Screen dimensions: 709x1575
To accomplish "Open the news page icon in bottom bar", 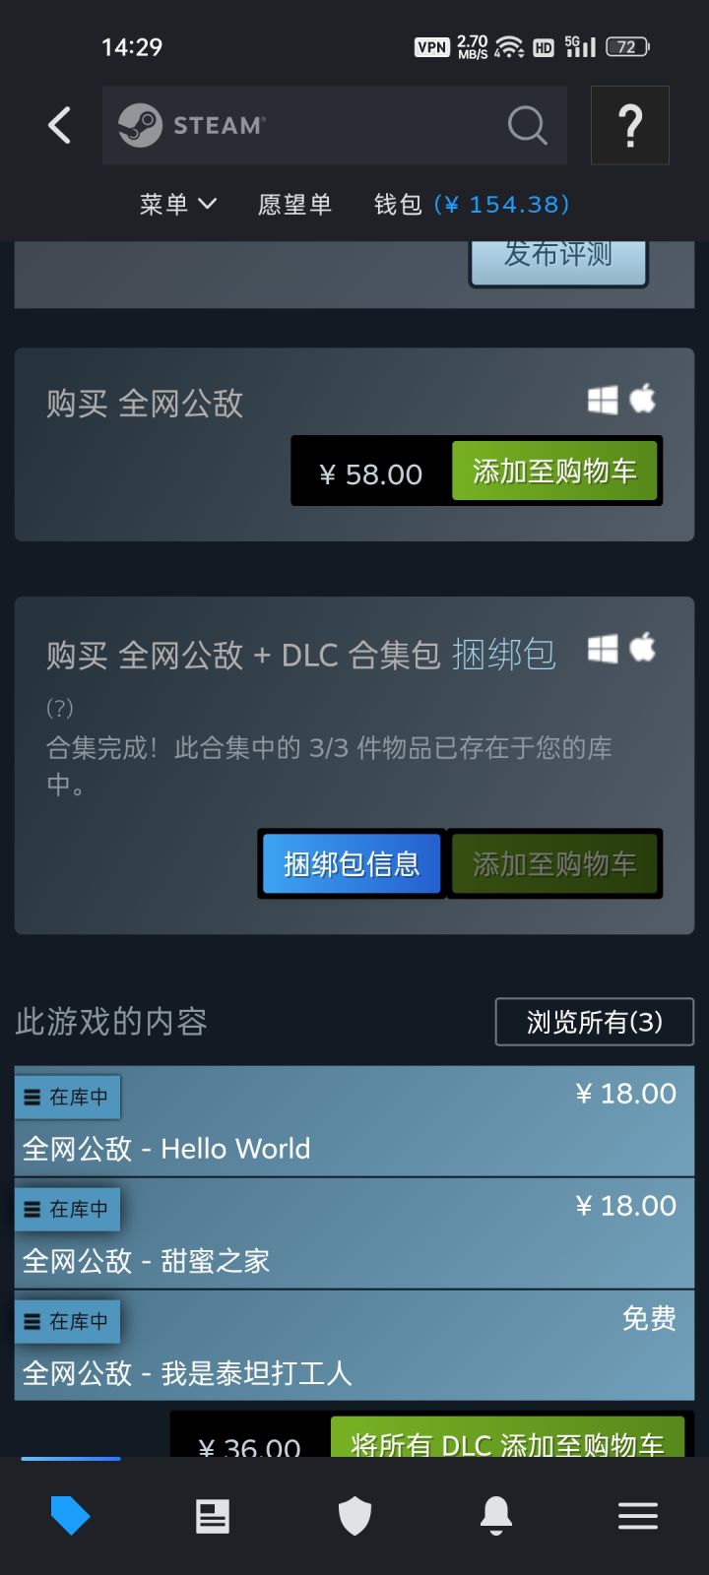I will pos(212,1516).
